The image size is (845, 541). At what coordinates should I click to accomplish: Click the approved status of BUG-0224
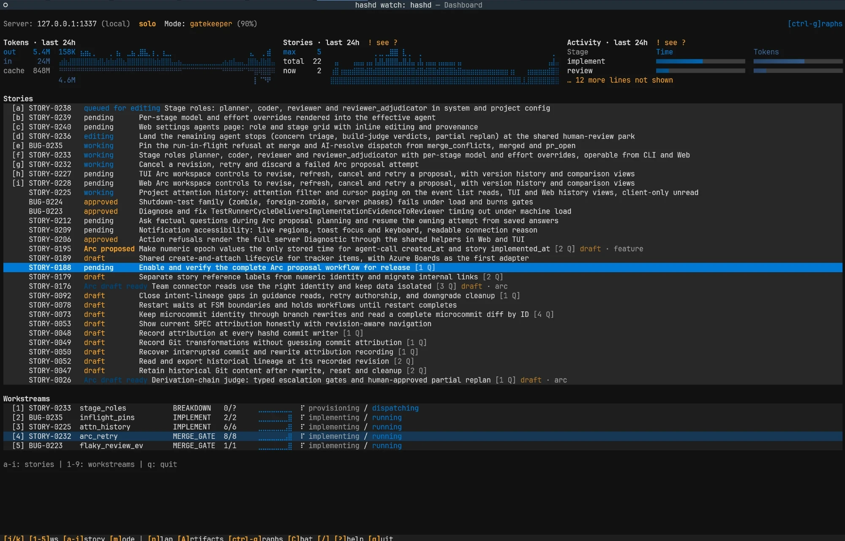pyautogui.click(x=101, y=202)
